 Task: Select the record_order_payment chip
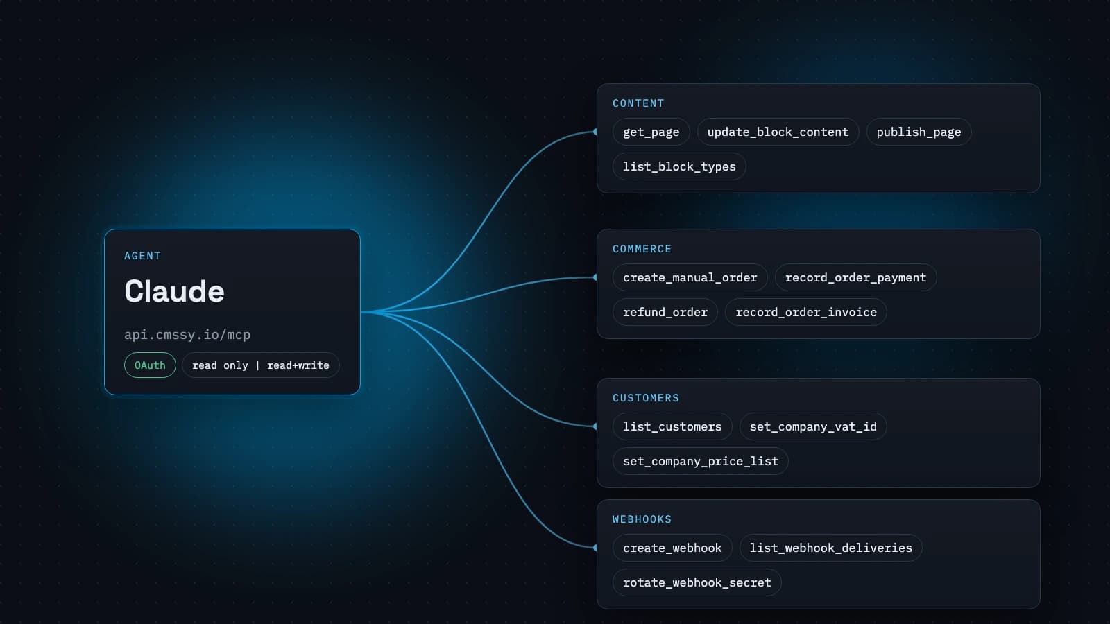[x=855, y=277]
